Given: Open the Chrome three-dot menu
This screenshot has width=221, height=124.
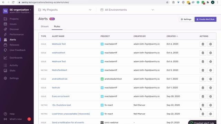Looking at the screenshot, I should click(218, 2).
